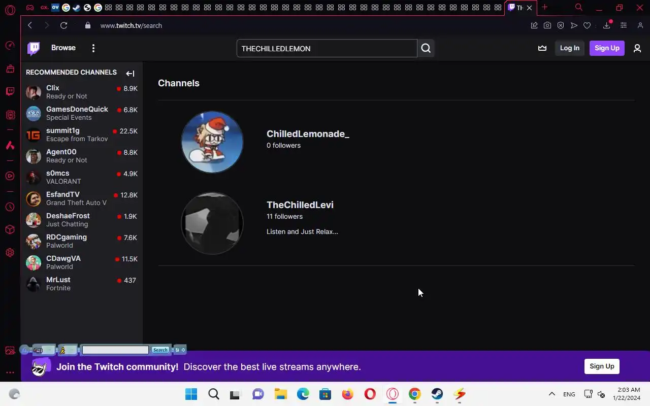Open the Clix recommended channel

(x=82, y=92)
